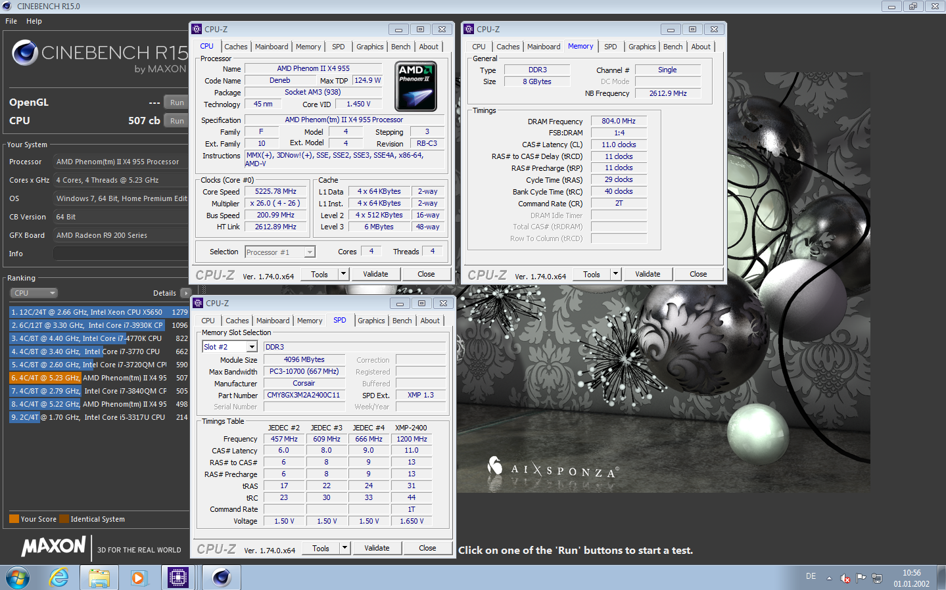Click Tools button in CPU window
946x590 pixels.
319,274
